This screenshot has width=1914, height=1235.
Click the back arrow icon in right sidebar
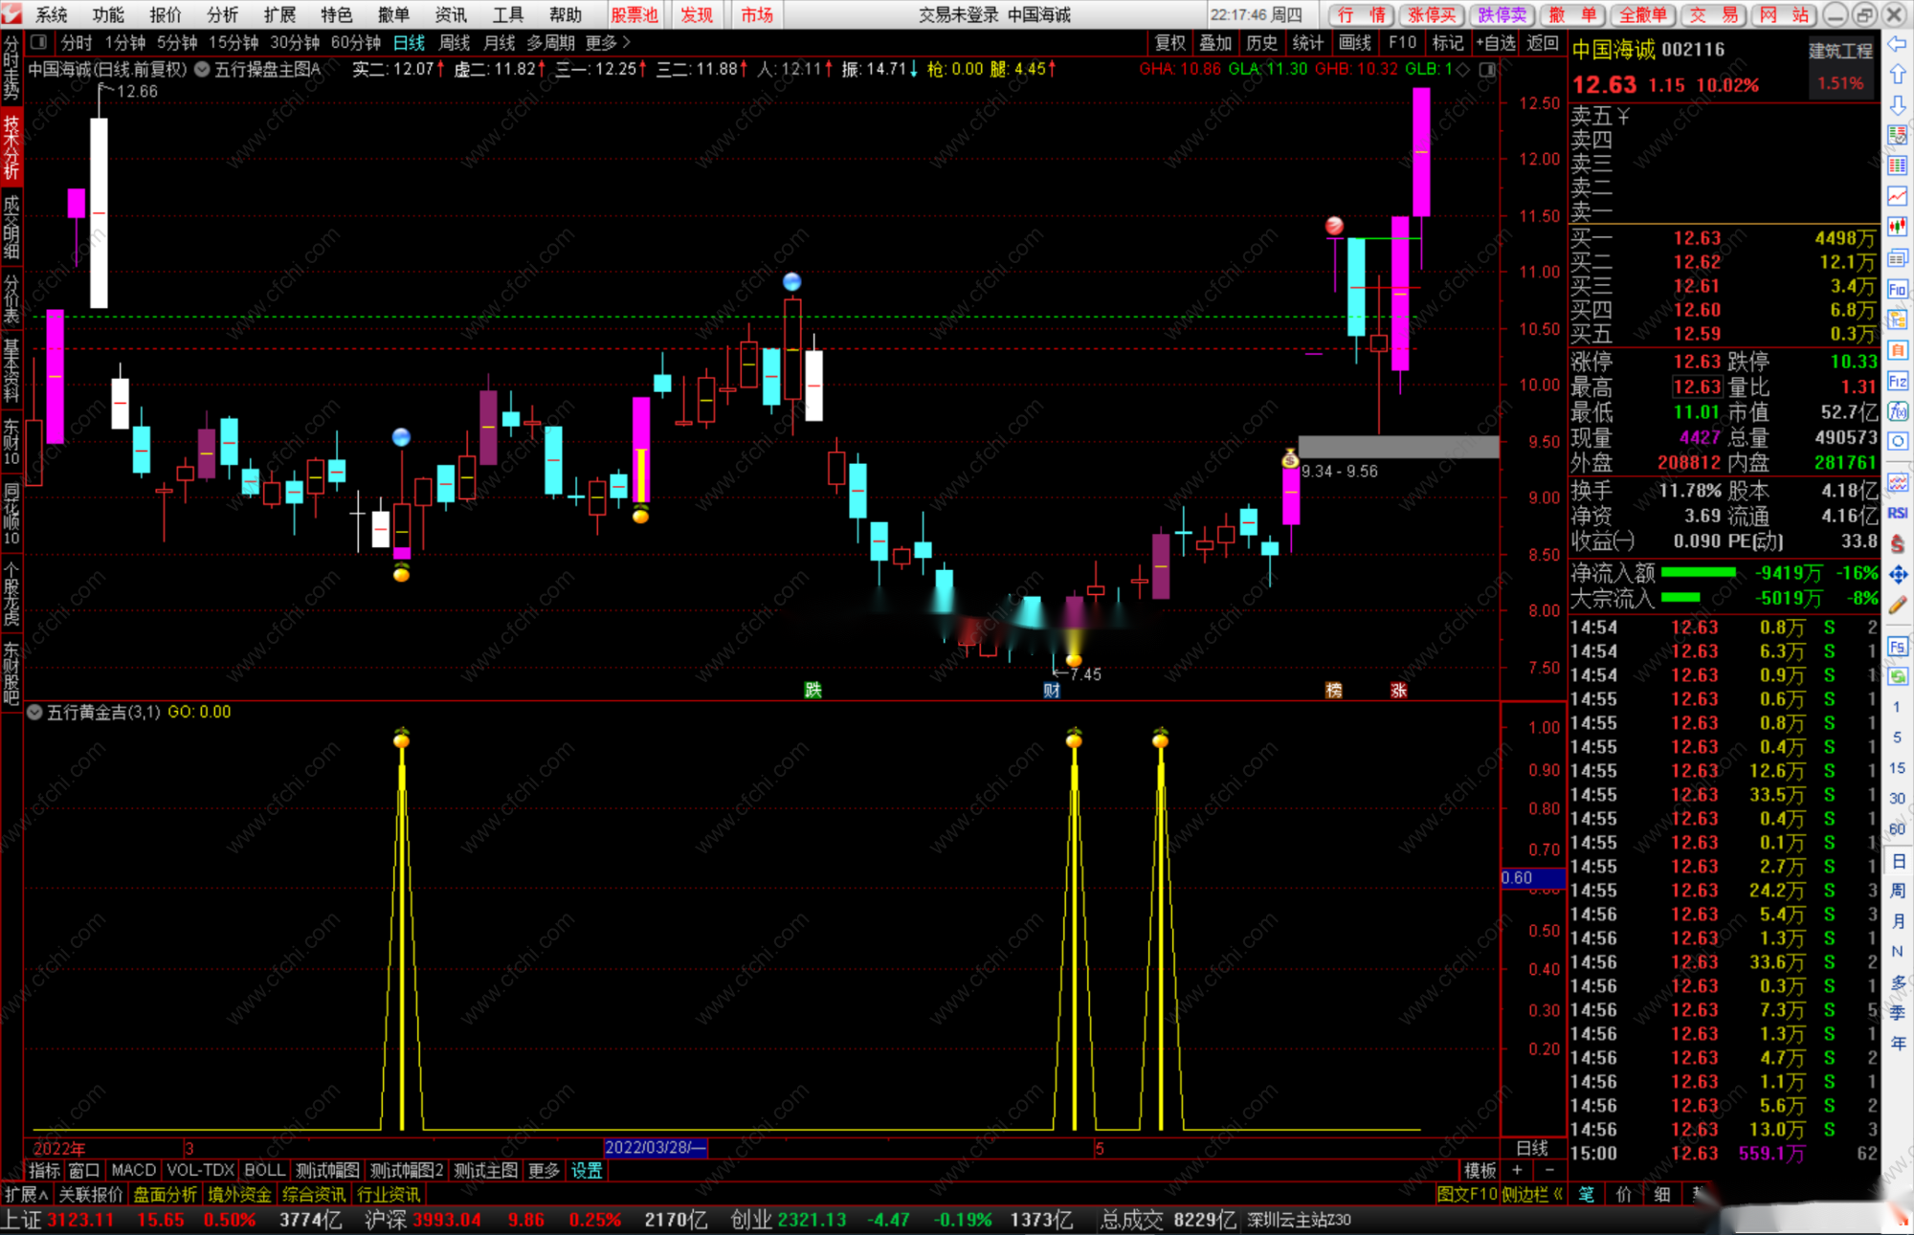click(1897, 44)
